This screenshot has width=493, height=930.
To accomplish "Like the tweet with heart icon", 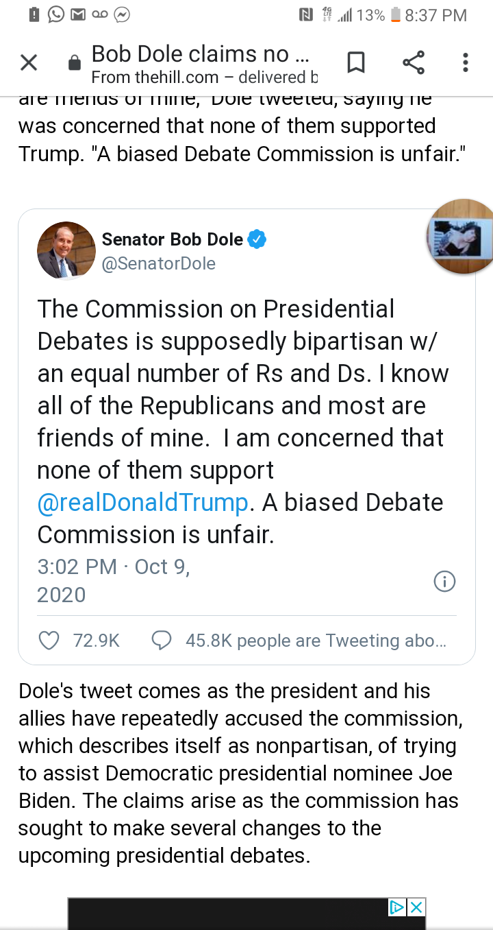I will tap(49, 641).
